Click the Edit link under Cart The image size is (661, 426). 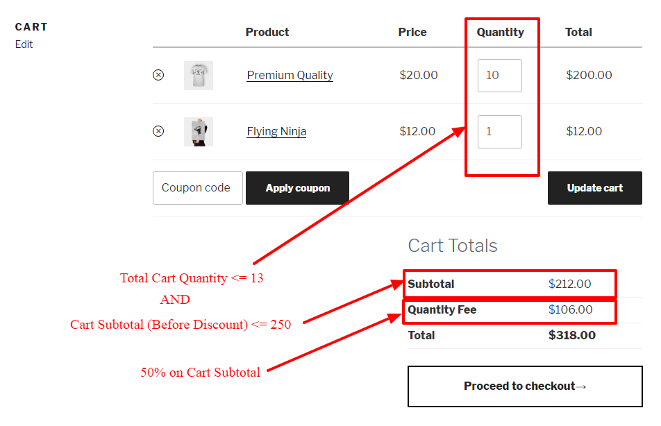click(24, 44)
